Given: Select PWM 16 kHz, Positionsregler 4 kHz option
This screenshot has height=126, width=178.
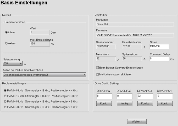Looking at the screenshot, I should (x=5, y=96).
